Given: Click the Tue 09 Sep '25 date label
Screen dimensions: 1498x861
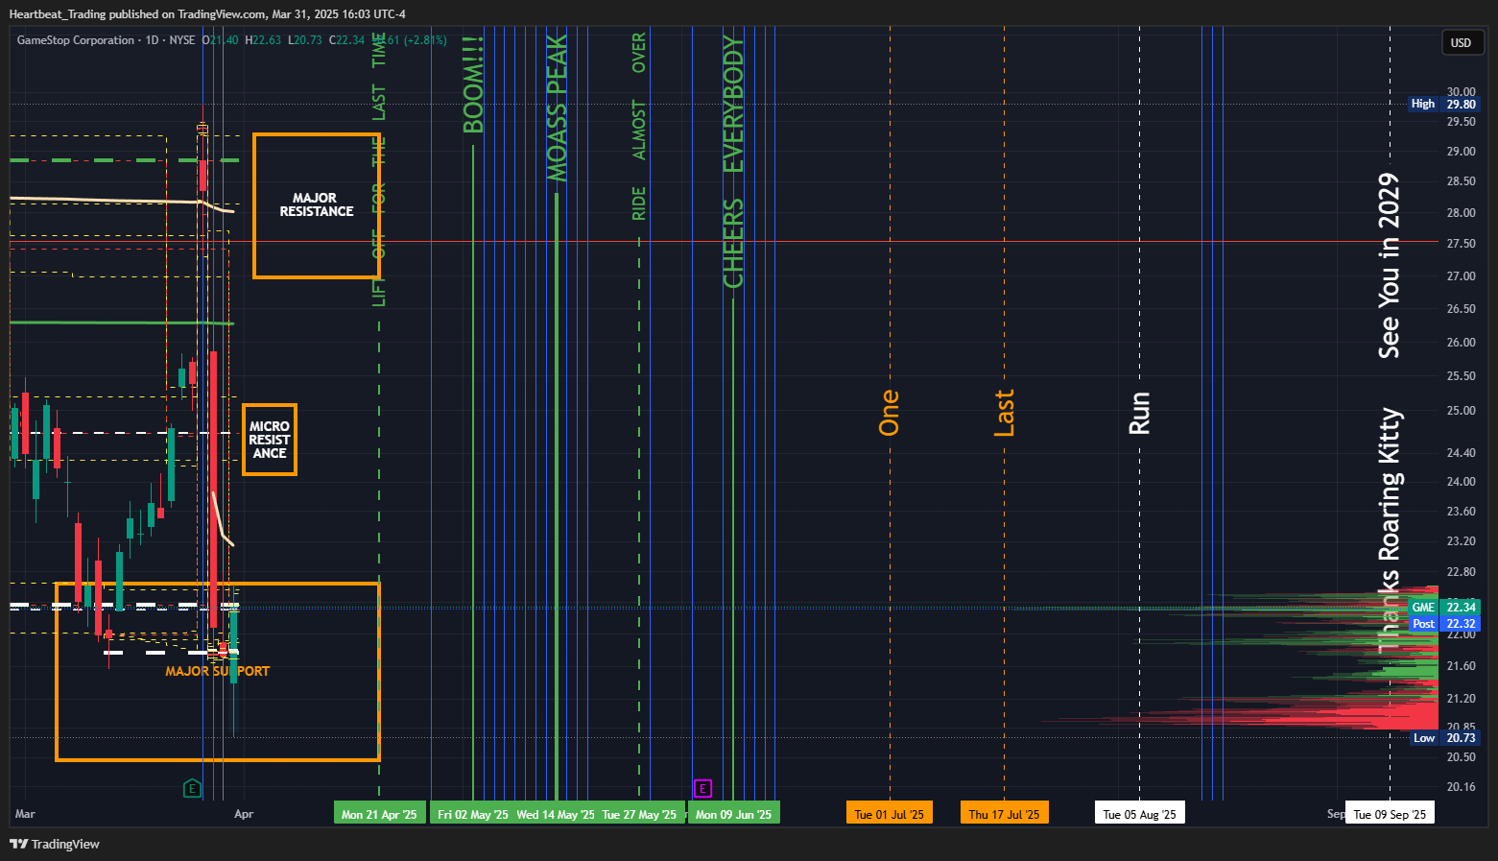Looking at the screenshot, I should [x=1390, y=814].
